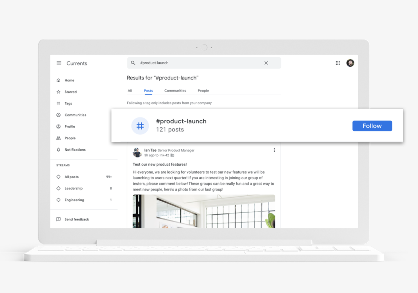The width and height of the screenshot is (418, 293).
Task: Click the Notifications bell icon
Action: pos(58,150)
